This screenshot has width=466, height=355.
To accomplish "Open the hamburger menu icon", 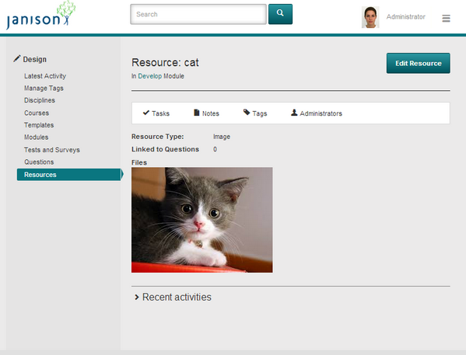I will pos(446,19).
